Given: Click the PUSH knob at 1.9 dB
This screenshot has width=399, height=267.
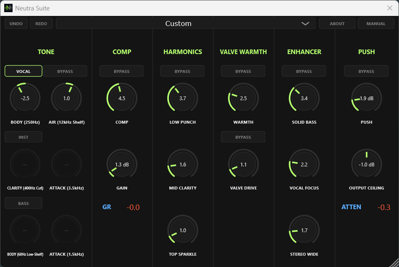Looking at the screenshot, I should point(366,98).
